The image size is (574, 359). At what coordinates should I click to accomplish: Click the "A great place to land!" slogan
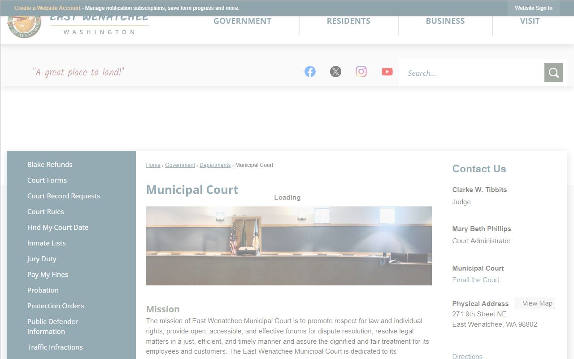[x=78, y=72]
